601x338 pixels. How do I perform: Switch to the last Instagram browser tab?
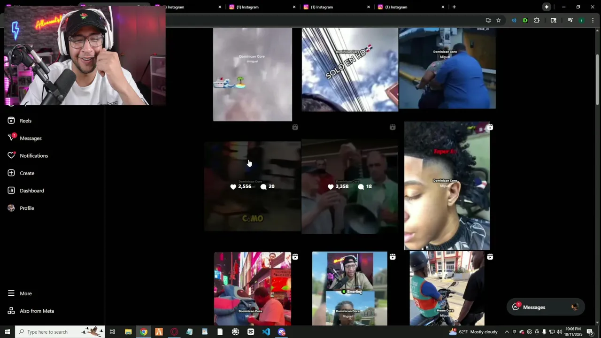[411, 7]
